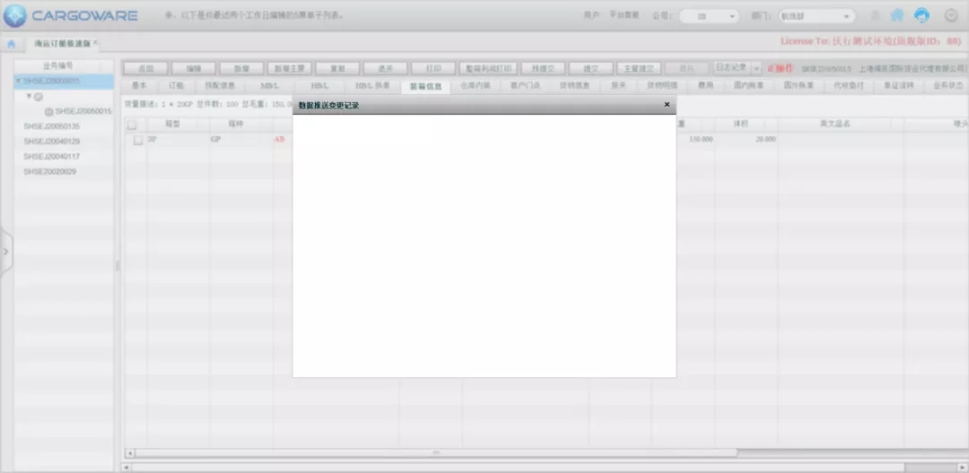The width and height of the screenshot is (969, 473).
Task: Click the blue home icon at top right
Action: (x=896, y=16)
